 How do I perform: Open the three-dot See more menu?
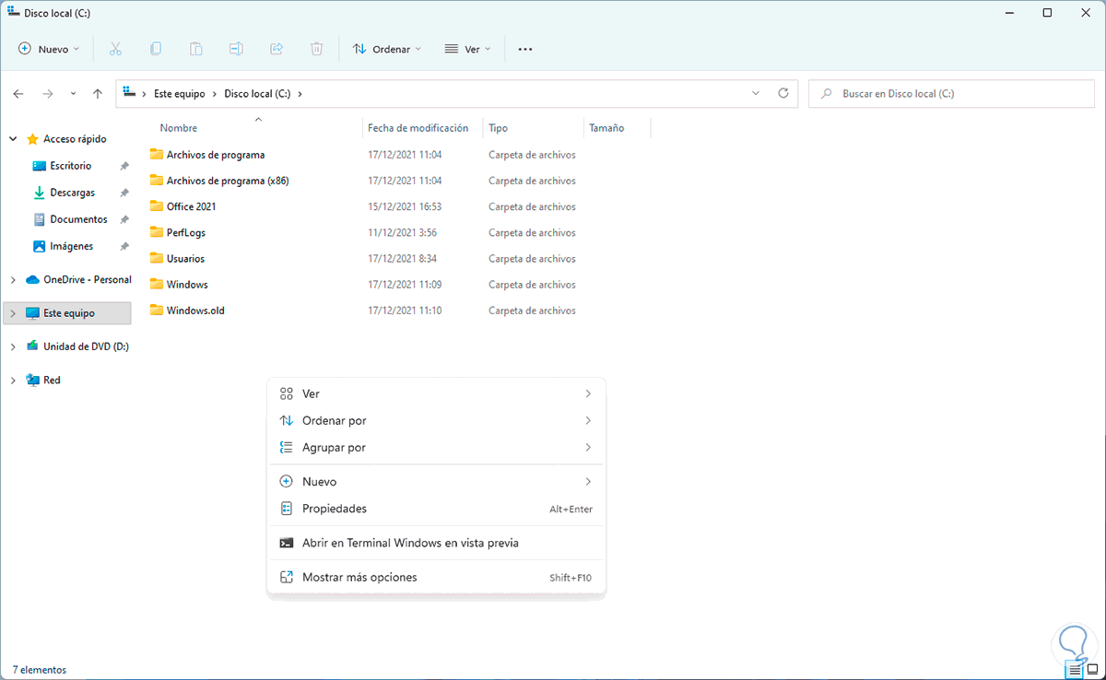tap(525, 49)
